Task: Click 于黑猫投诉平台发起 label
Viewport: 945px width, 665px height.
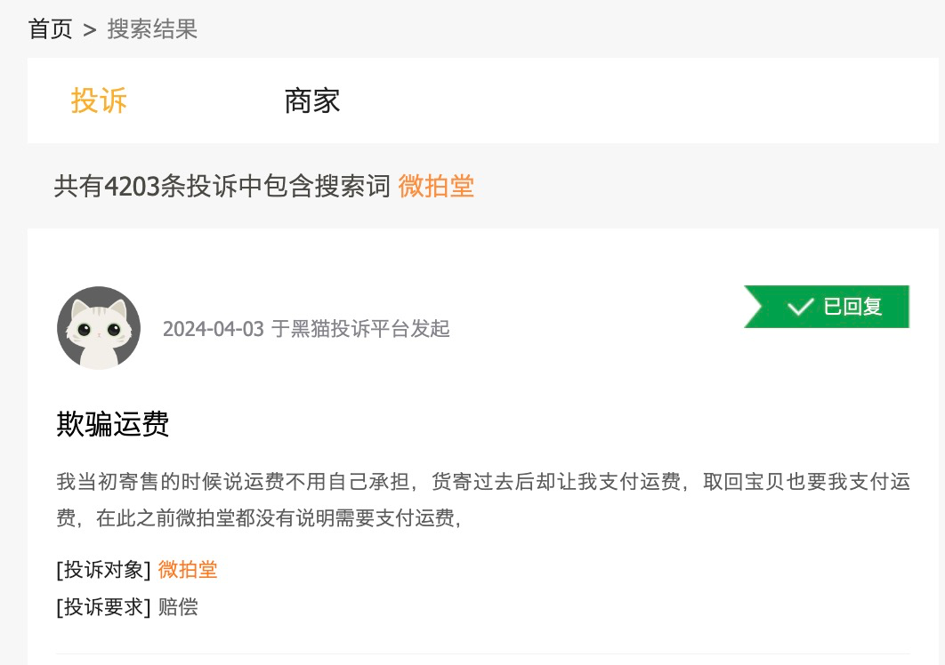Action: pos(361,329)
